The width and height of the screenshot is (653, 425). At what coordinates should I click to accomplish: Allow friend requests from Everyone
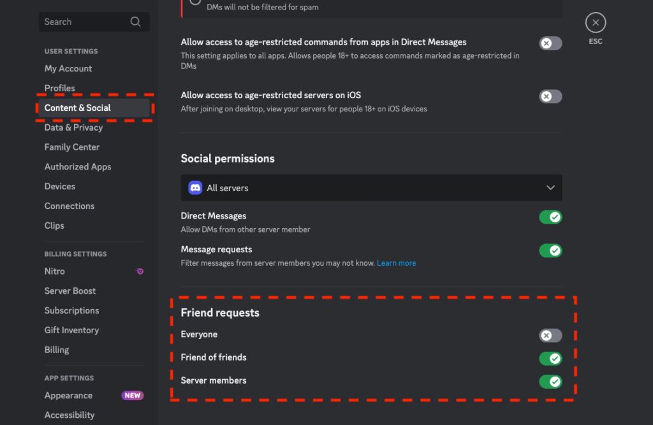click(550, 336)
